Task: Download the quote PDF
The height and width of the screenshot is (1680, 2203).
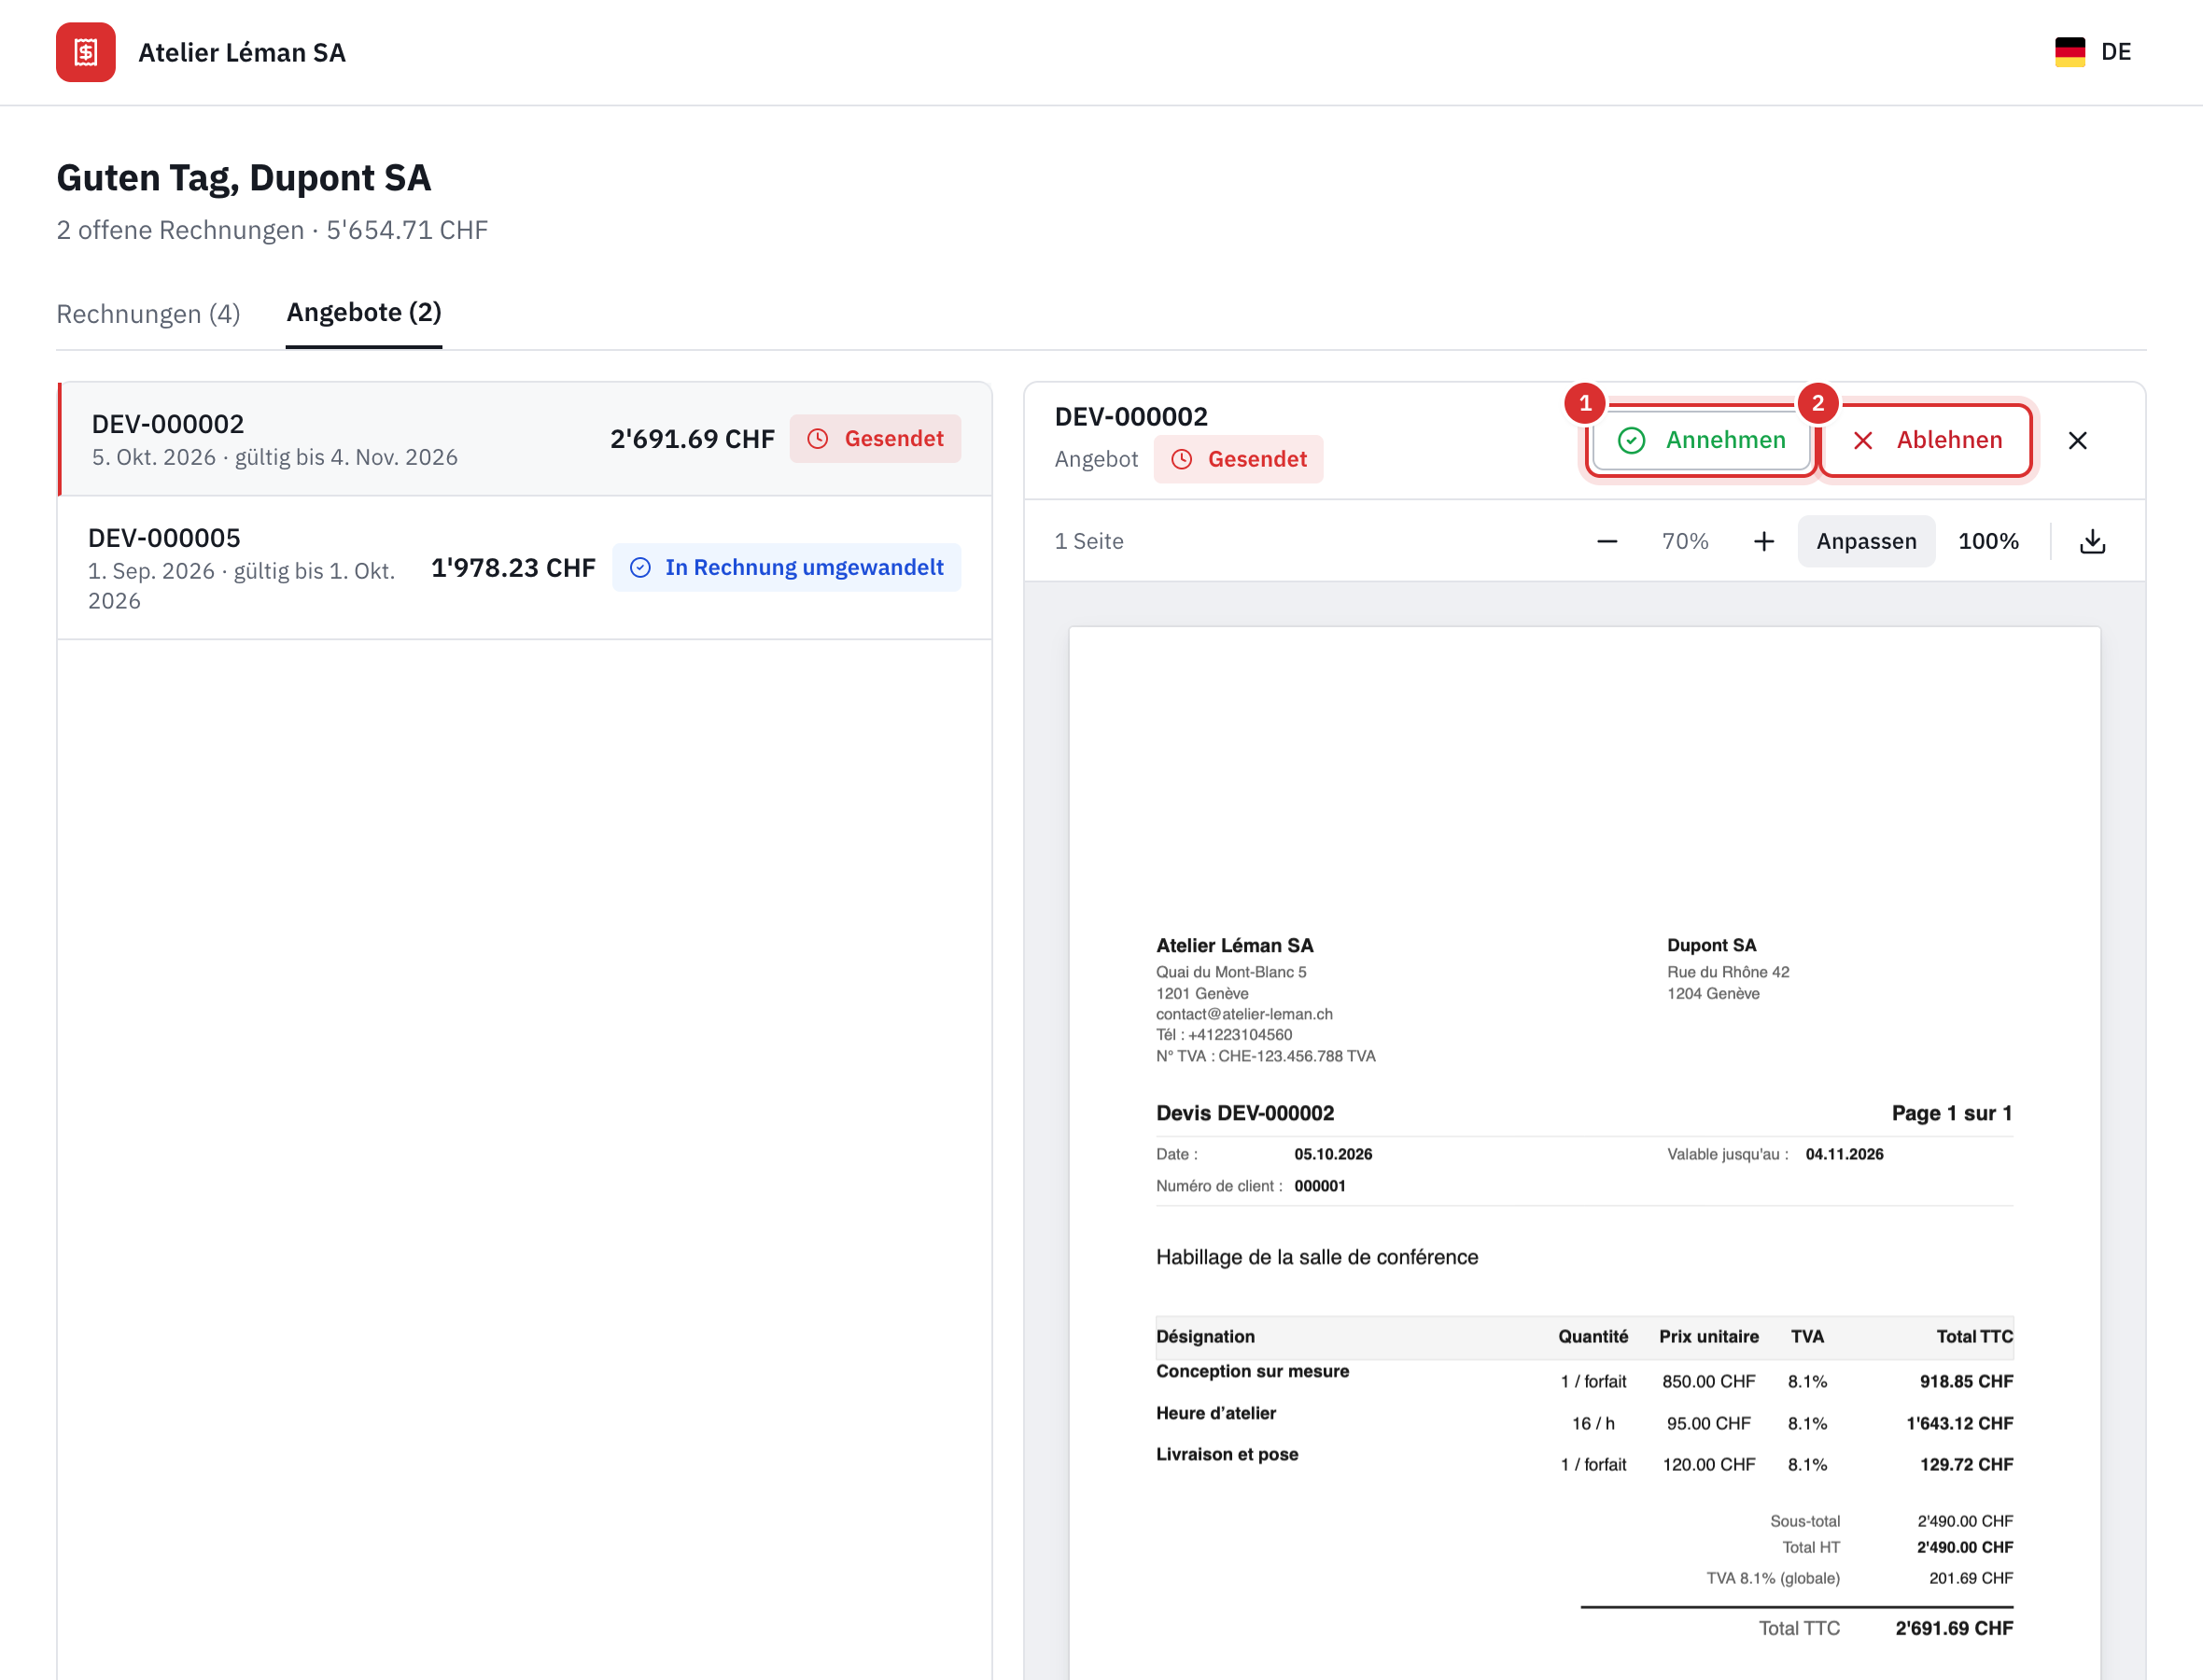Action: [x=2093, y=541]
